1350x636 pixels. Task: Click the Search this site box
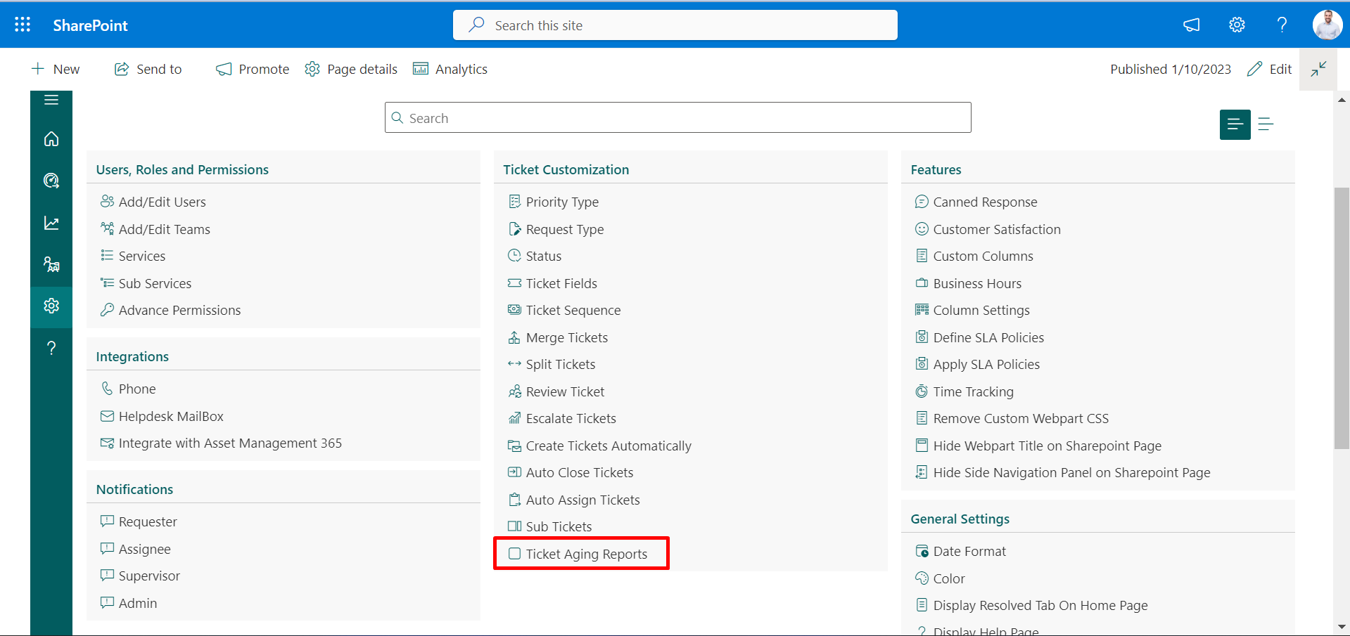tap(675, 25)
